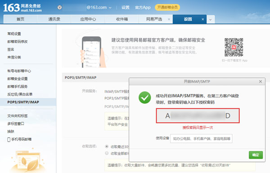Open 官方App link in header
The height and width of the screenshot is (173, 270).
[x=143, y=7]
